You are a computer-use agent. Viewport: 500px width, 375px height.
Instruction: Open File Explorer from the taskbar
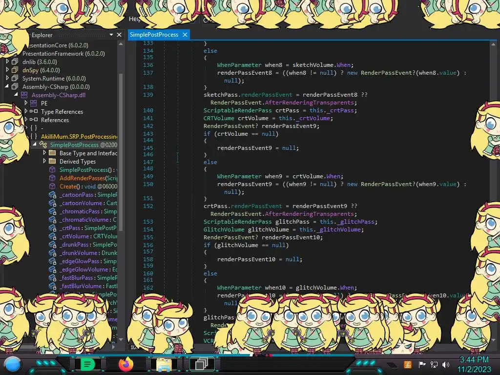(164, 364)
